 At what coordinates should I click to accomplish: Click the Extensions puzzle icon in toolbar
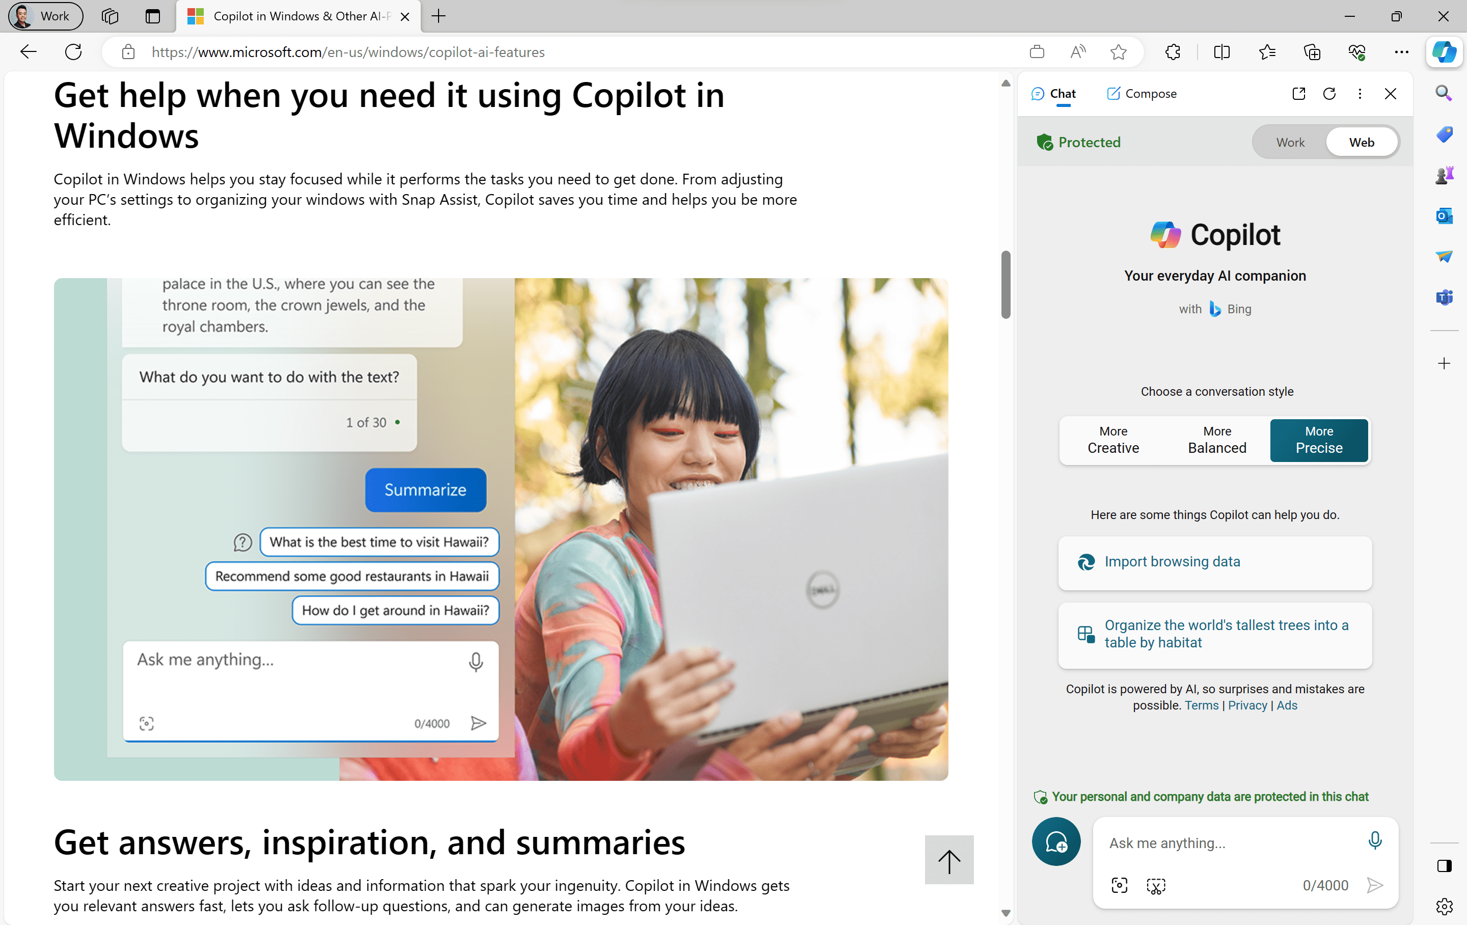(1172, 51)
